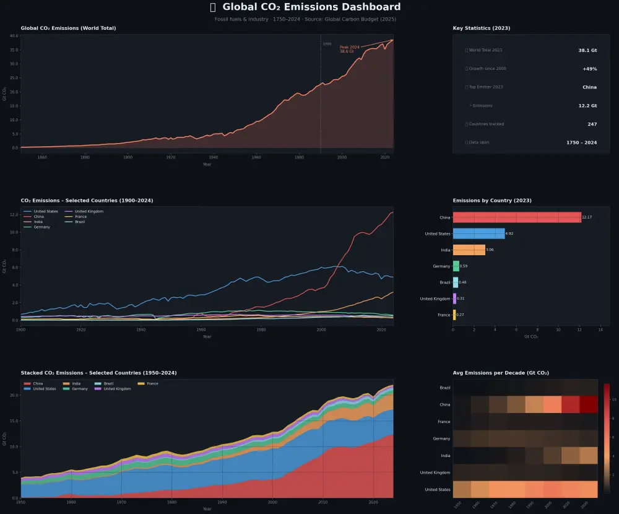The height and width of the screenshot is (514, 619).
Task: Click the France row label in heatmap
Action: [444, 422]
